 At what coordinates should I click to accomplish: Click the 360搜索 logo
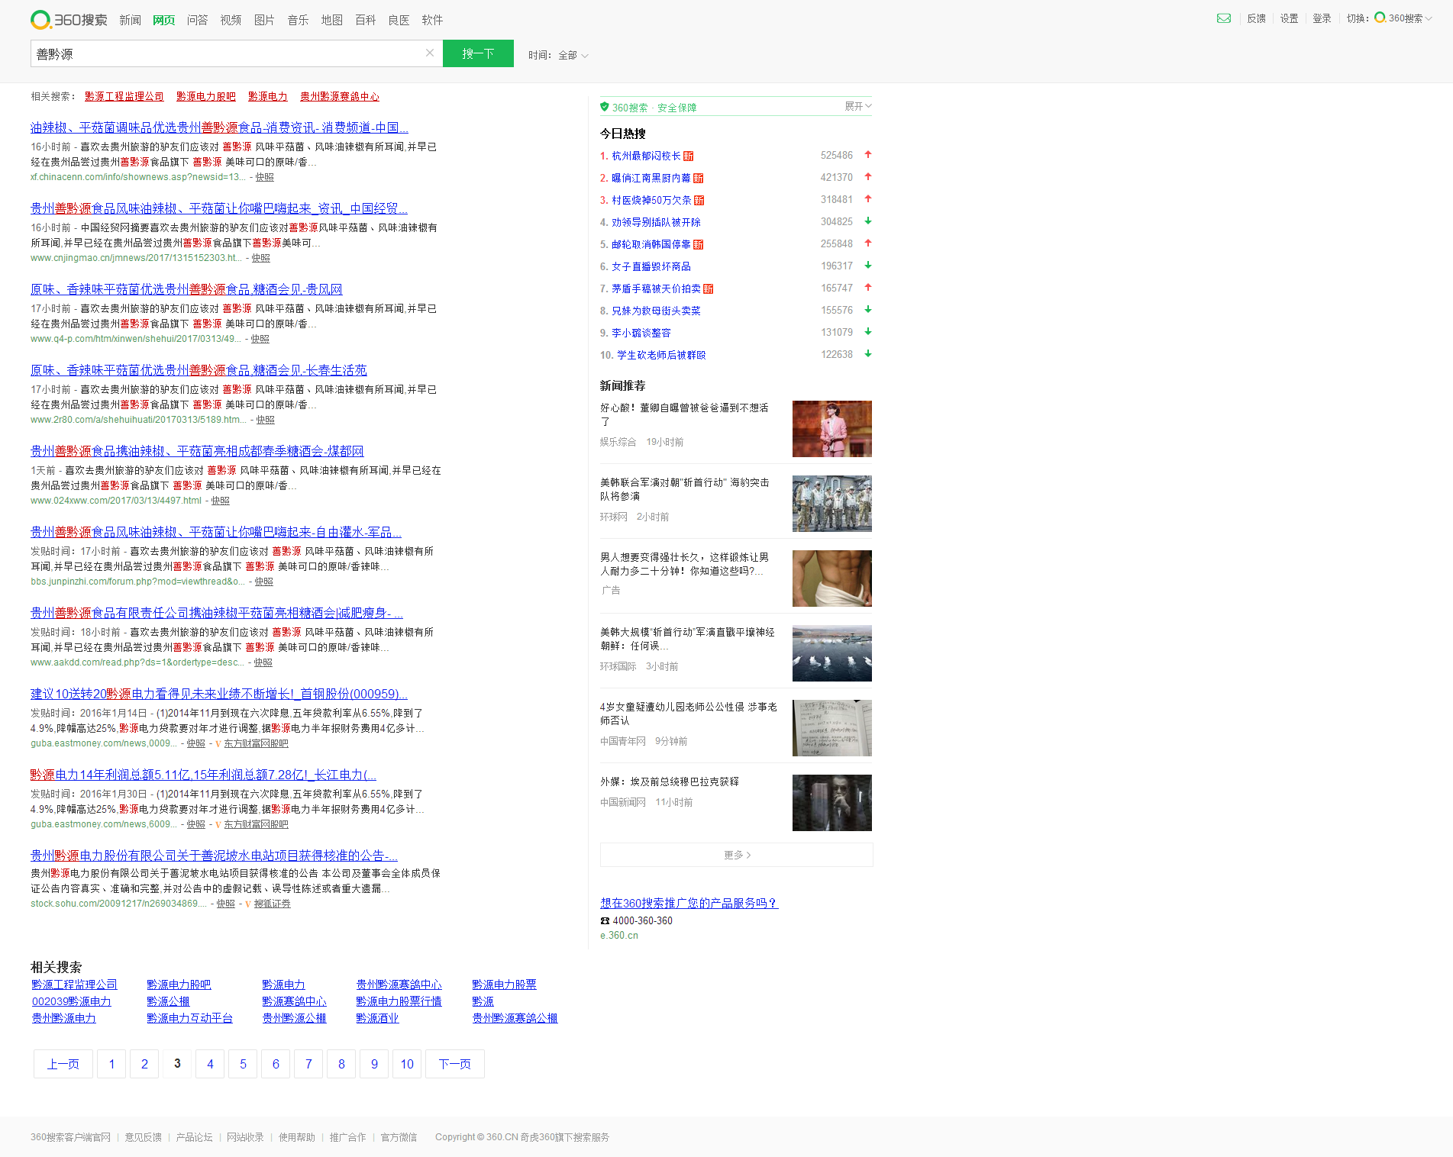click(69, 20)
